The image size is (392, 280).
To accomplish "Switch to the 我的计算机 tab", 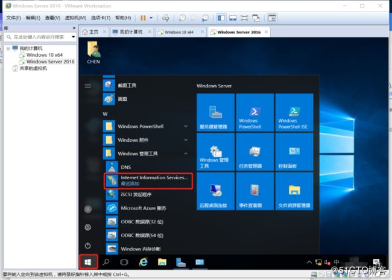I will 131,32.
